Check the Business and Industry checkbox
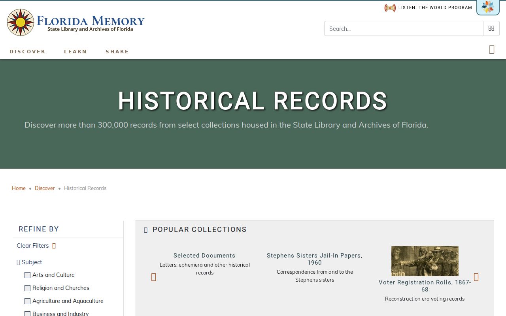The height and width of the screenshot is (316, 506). click(27, 314)
